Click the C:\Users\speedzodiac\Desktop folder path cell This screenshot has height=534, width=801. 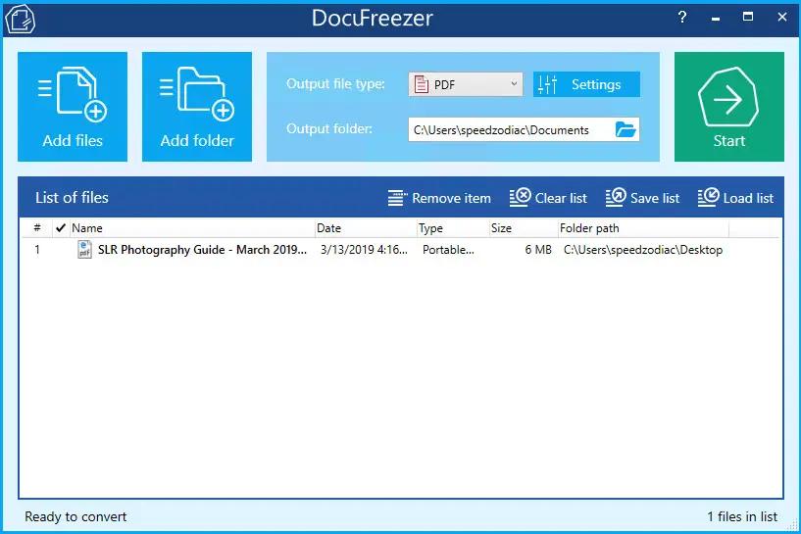[x=642, y=250]
